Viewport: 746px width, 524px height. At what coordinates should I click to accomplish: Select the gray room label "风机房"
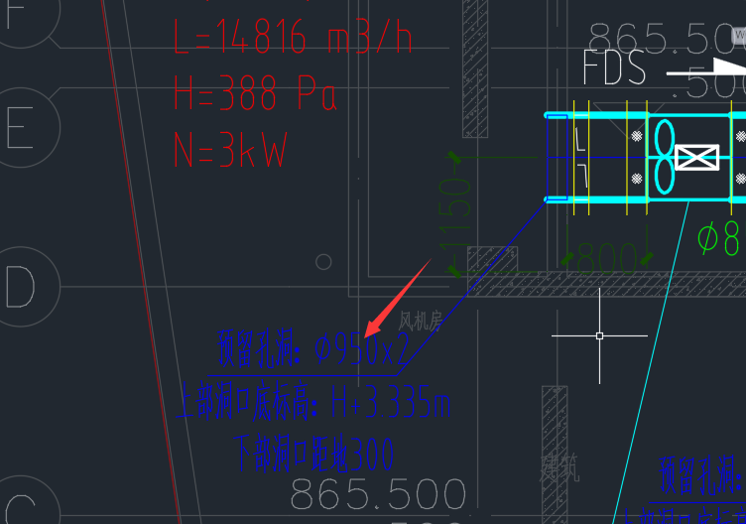pyautogui.click(x=420, y=322)
